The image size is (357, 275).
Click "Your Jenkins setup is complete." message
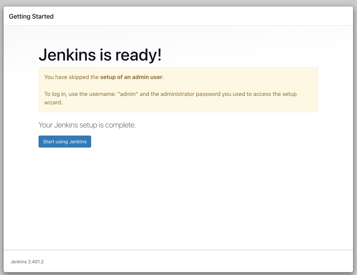click(x=87, y=125)
